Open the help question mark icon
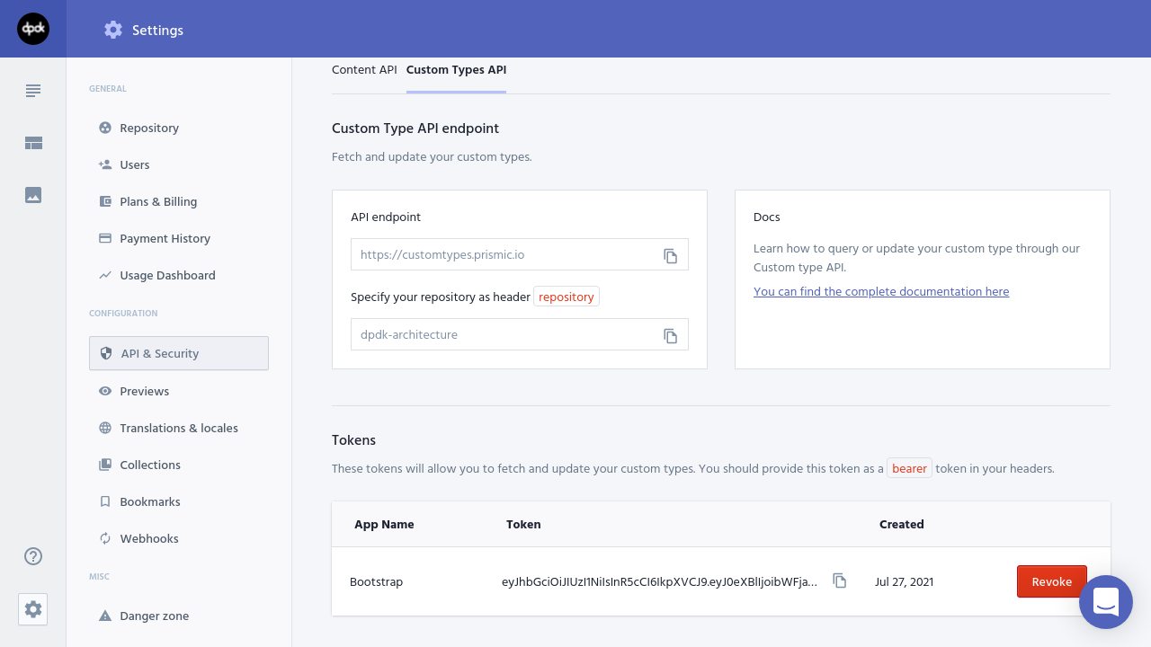1151x647 pixels. [33, 556]
